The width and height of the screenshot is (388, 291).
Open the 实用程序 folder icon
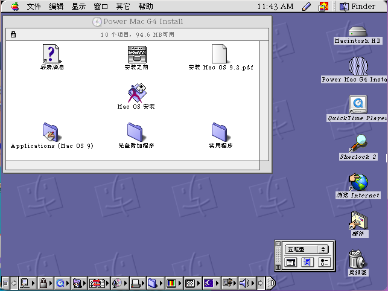pos(220,132)
